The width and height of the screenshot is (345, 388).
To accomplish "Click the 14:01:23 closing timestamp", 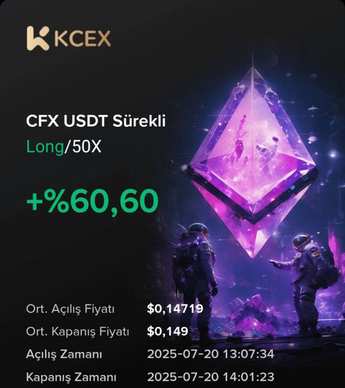I will click(249, 377).
